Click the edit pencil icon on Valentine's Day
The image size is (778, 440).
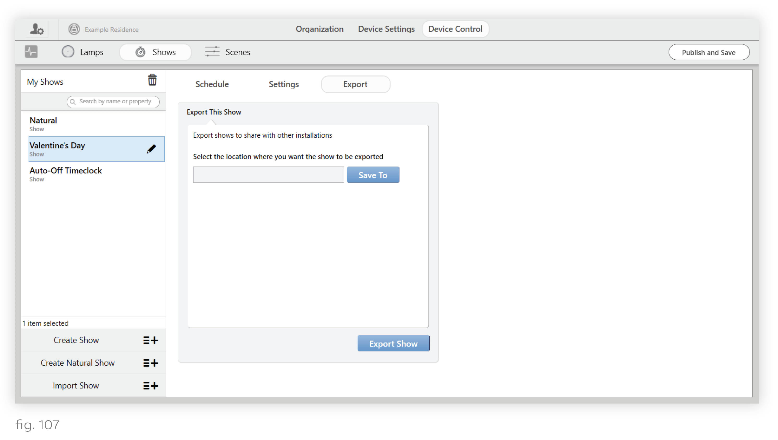151,149
